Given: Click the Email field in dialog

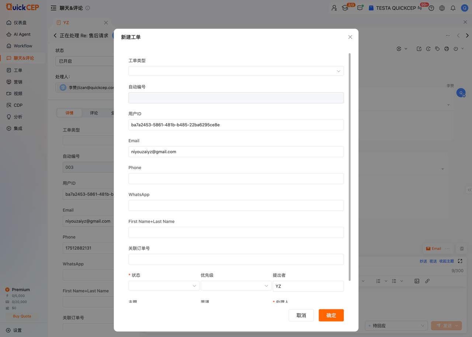Looking at the screenshot, I should coord(236,152).
